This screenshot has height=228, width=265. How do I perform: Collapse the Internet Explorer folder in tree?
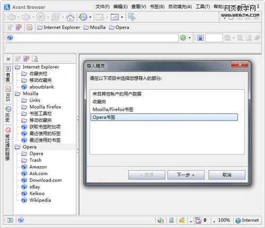click(x=17, y=67)
